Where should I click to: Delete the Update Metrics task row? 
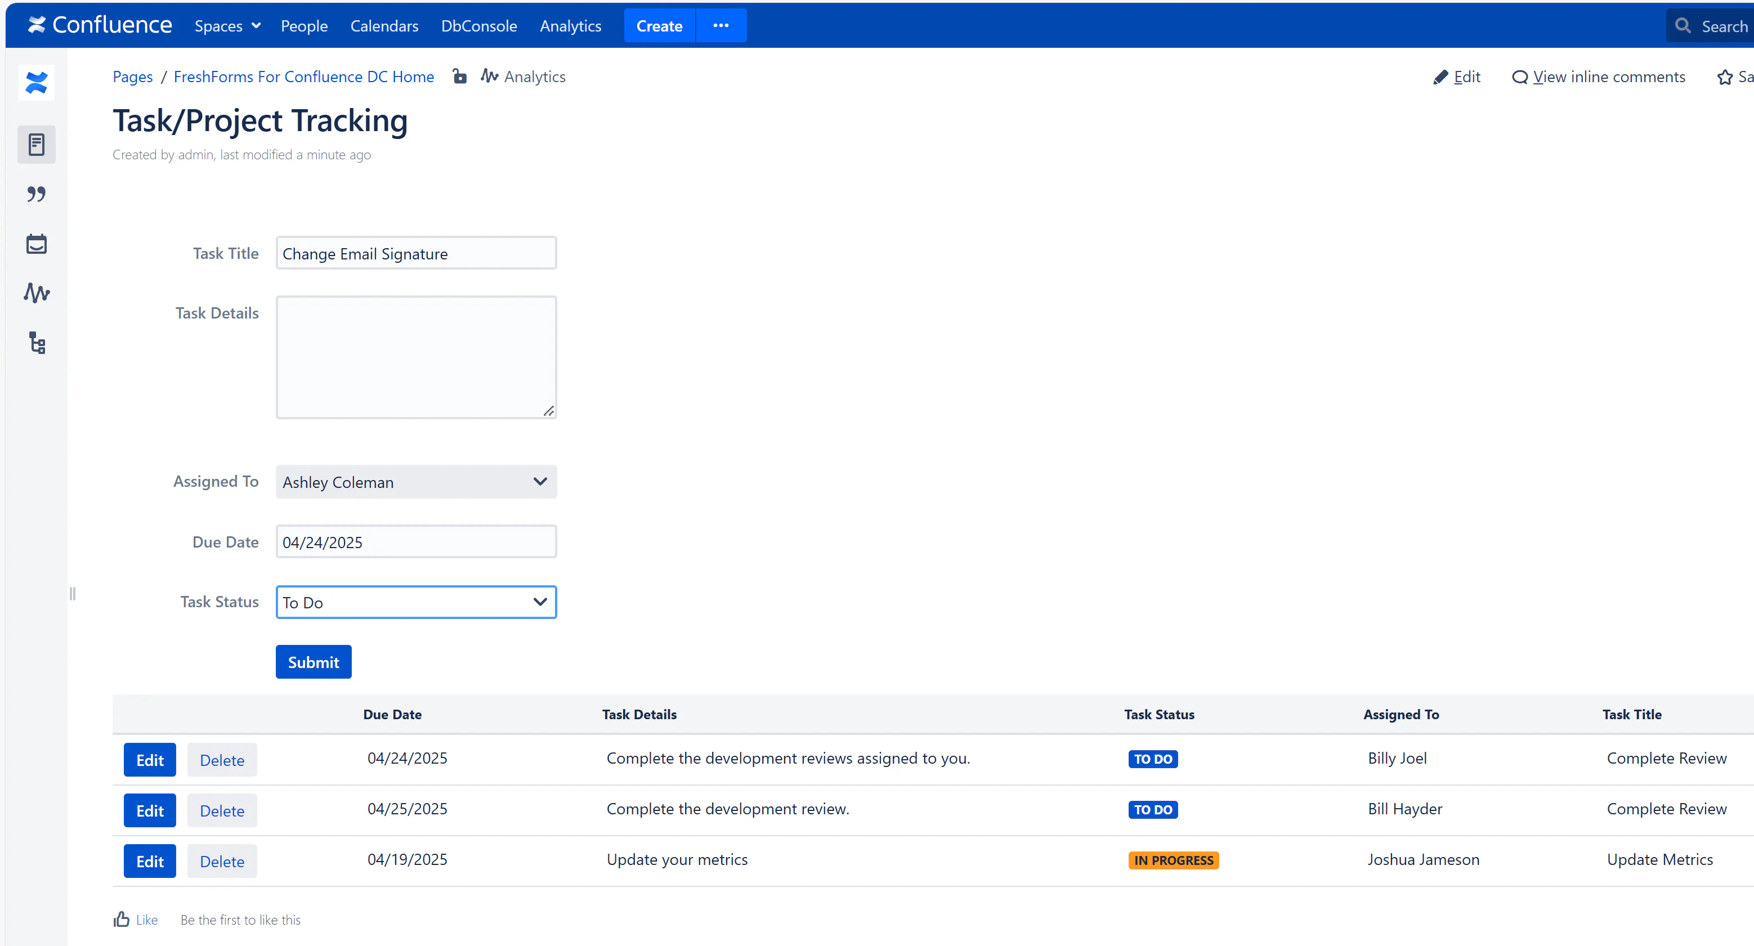[x=222, y=861]
